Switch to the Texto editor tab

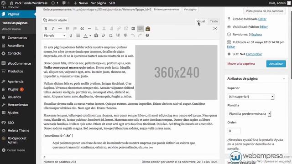pos(214,21)
